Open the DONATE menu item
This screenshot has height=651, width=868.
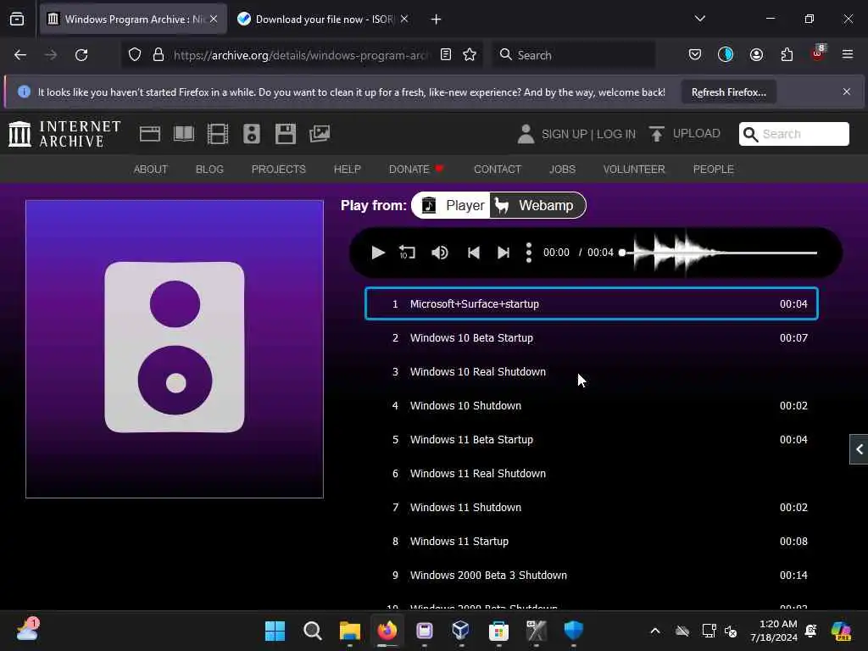(416, 170)
